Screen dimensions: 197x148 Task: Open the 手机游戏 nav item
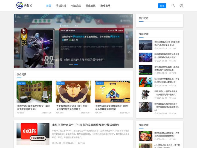pyautogui.click(x=61, y=6)
